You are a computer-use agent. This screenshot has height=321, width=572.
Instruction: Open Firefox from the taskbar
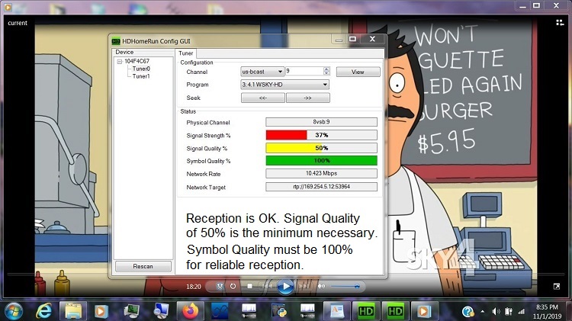click(x=191, y=311)
